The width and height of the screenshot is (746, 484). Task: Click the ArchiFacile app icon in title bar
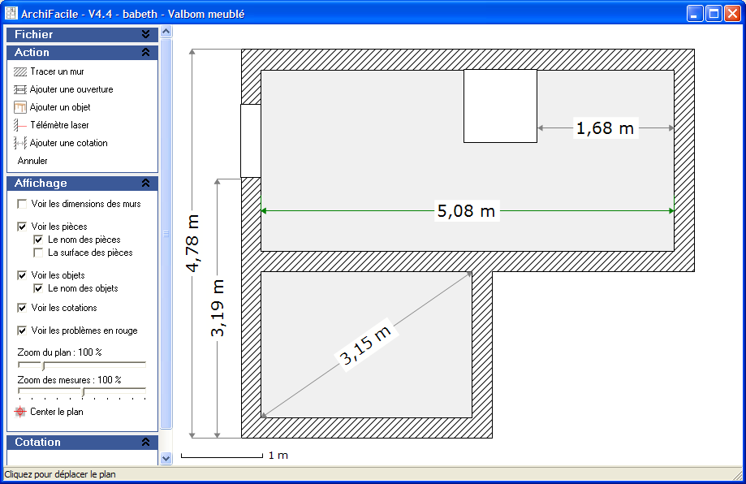11,14
